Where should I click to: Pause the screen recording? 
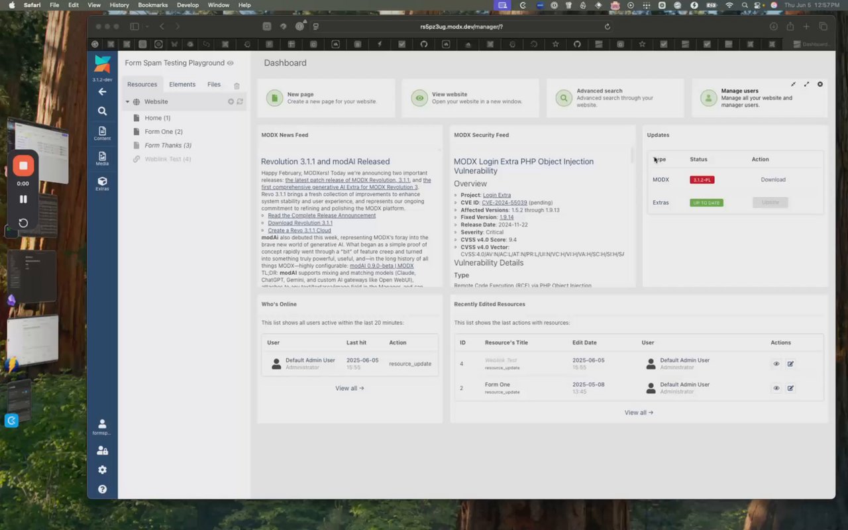click(x=23, y=199)
